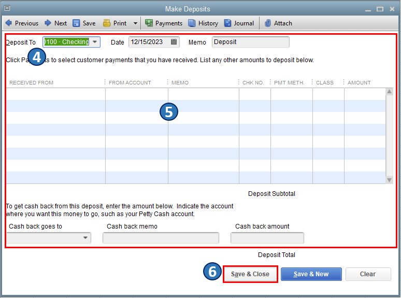
Task: Close the Make Deposits window
Action: click(x=392, y=9)
